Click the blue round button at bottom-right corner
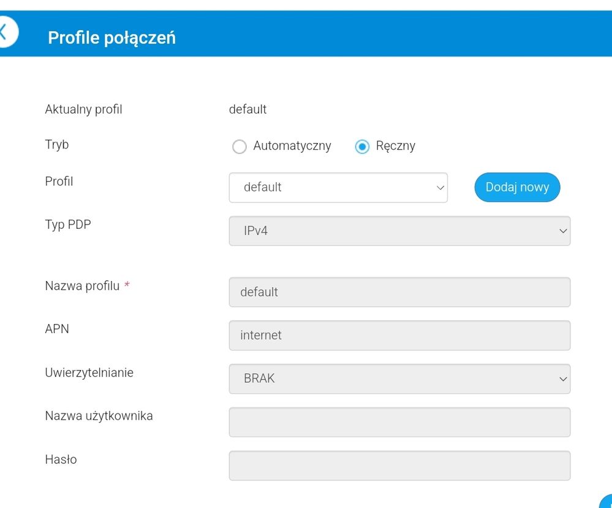Screen dimensions: 612x508 pos(606,501)
